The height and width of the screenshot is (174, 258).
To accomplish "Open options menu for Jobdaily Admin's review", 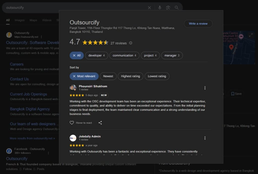I will point(205,138).
